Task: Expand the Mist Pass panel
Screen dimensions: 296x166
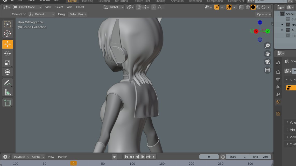Action: [291, 130]
